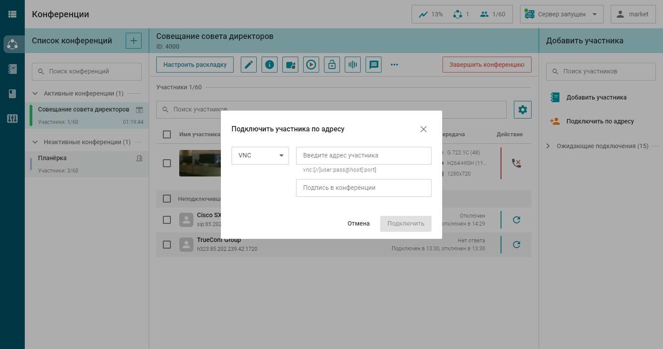This screenshot has width=663, height=349.
Task: Click the play recording icon
Action: click(311, 65)
